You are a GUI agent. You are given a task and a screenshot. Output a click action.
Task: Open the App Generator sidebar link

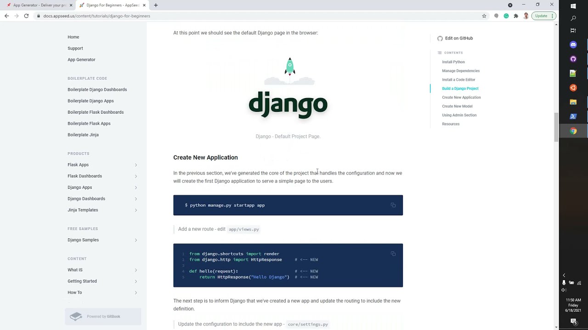[81, 60]
